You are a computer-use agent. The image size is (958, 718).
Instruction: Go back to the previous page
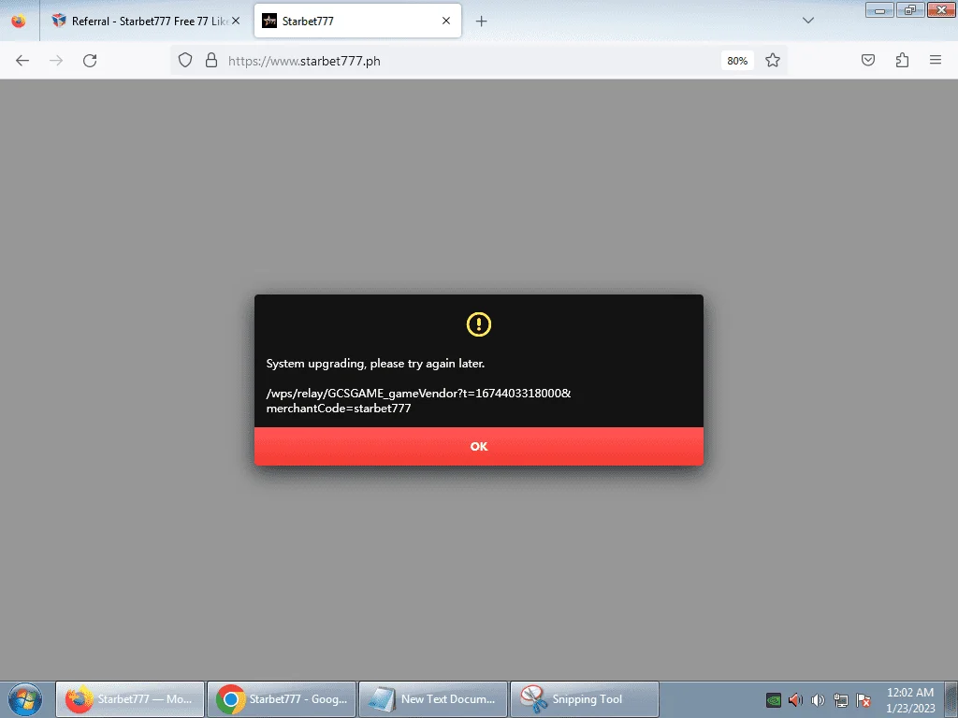[22, 61]
